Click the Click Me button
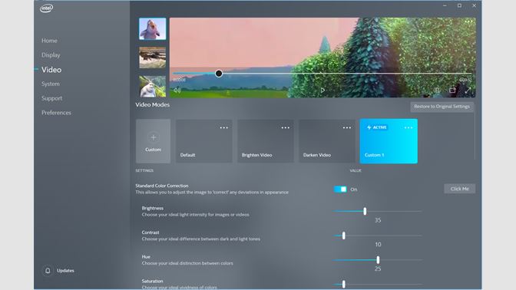516x290 pixels. point(460,189)
